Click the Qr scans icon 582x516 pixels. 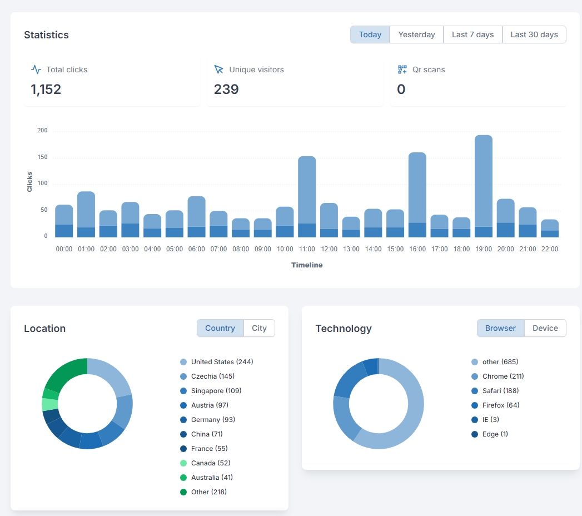(402, 70)
